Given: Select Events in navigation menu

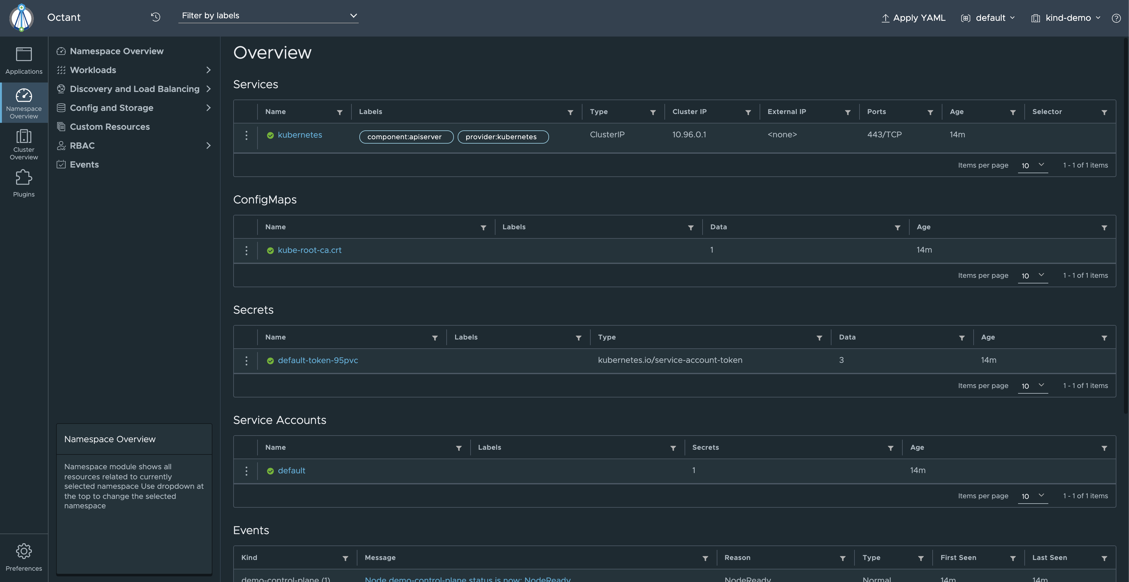Looking at the screenshot, I should [84, 165].
